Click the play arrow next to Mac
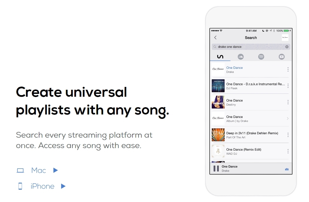 (x=56, y=170)
